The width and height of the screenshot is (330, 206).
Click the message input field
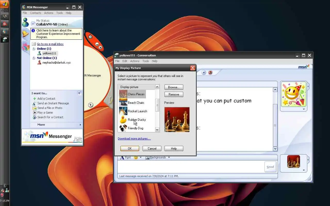(191, 167)
